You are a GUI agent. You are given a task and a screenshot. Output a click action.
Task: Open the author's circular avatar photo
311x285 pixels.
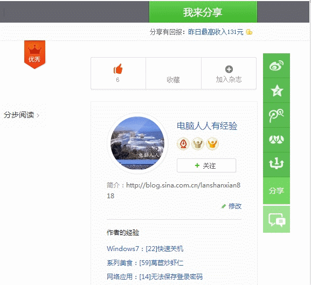(137, 143)
